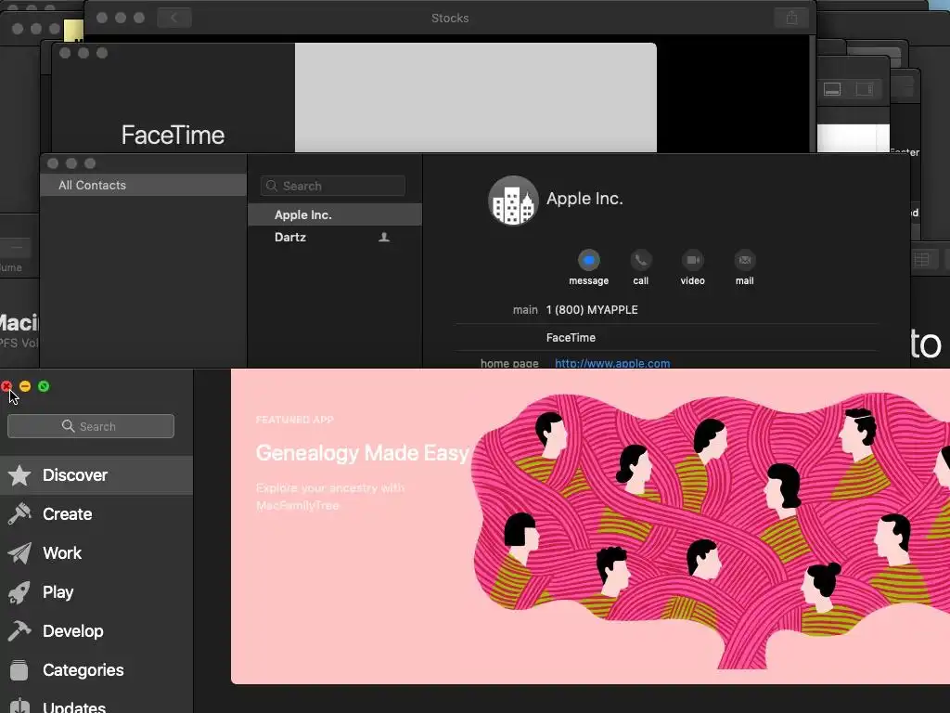Zoom the App Store window with green button

point(44,386)
